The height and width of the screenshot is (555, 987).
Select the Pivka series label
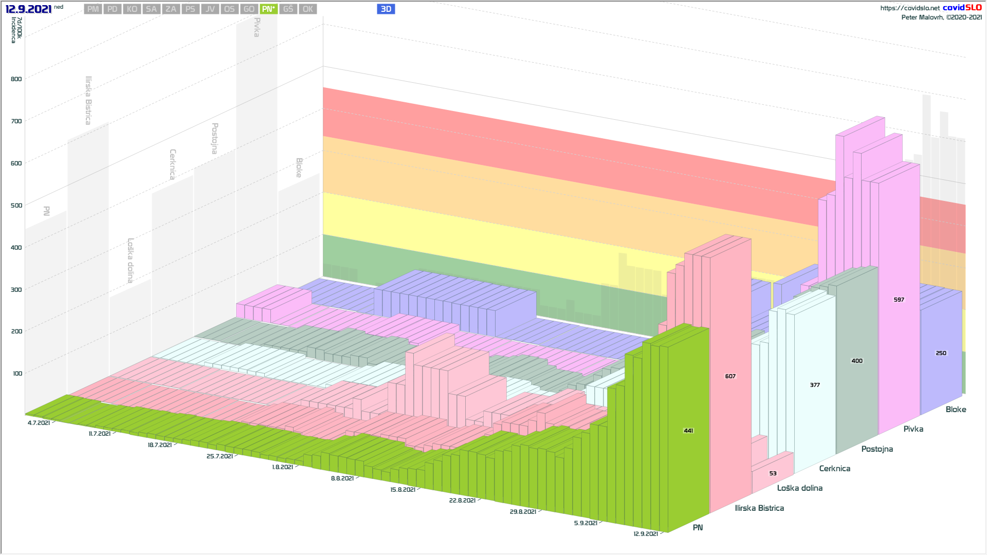[913, 429]
